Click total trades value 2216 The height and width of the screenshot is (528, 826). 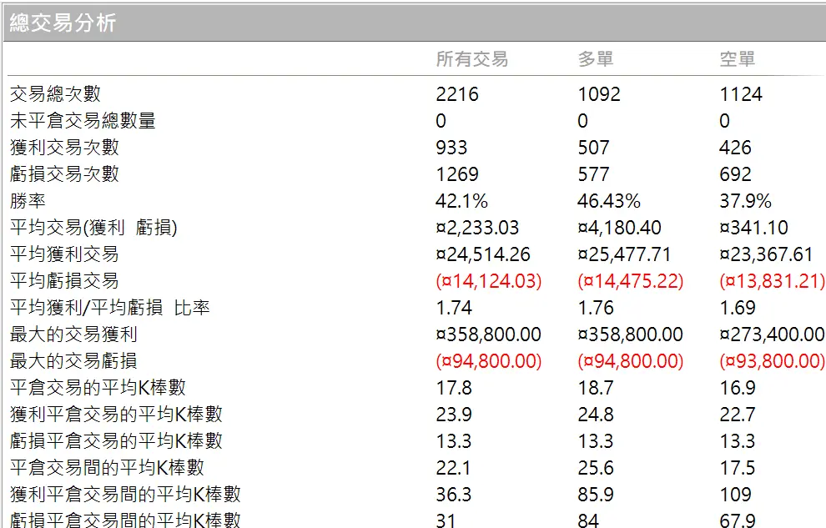coord(455,93)
